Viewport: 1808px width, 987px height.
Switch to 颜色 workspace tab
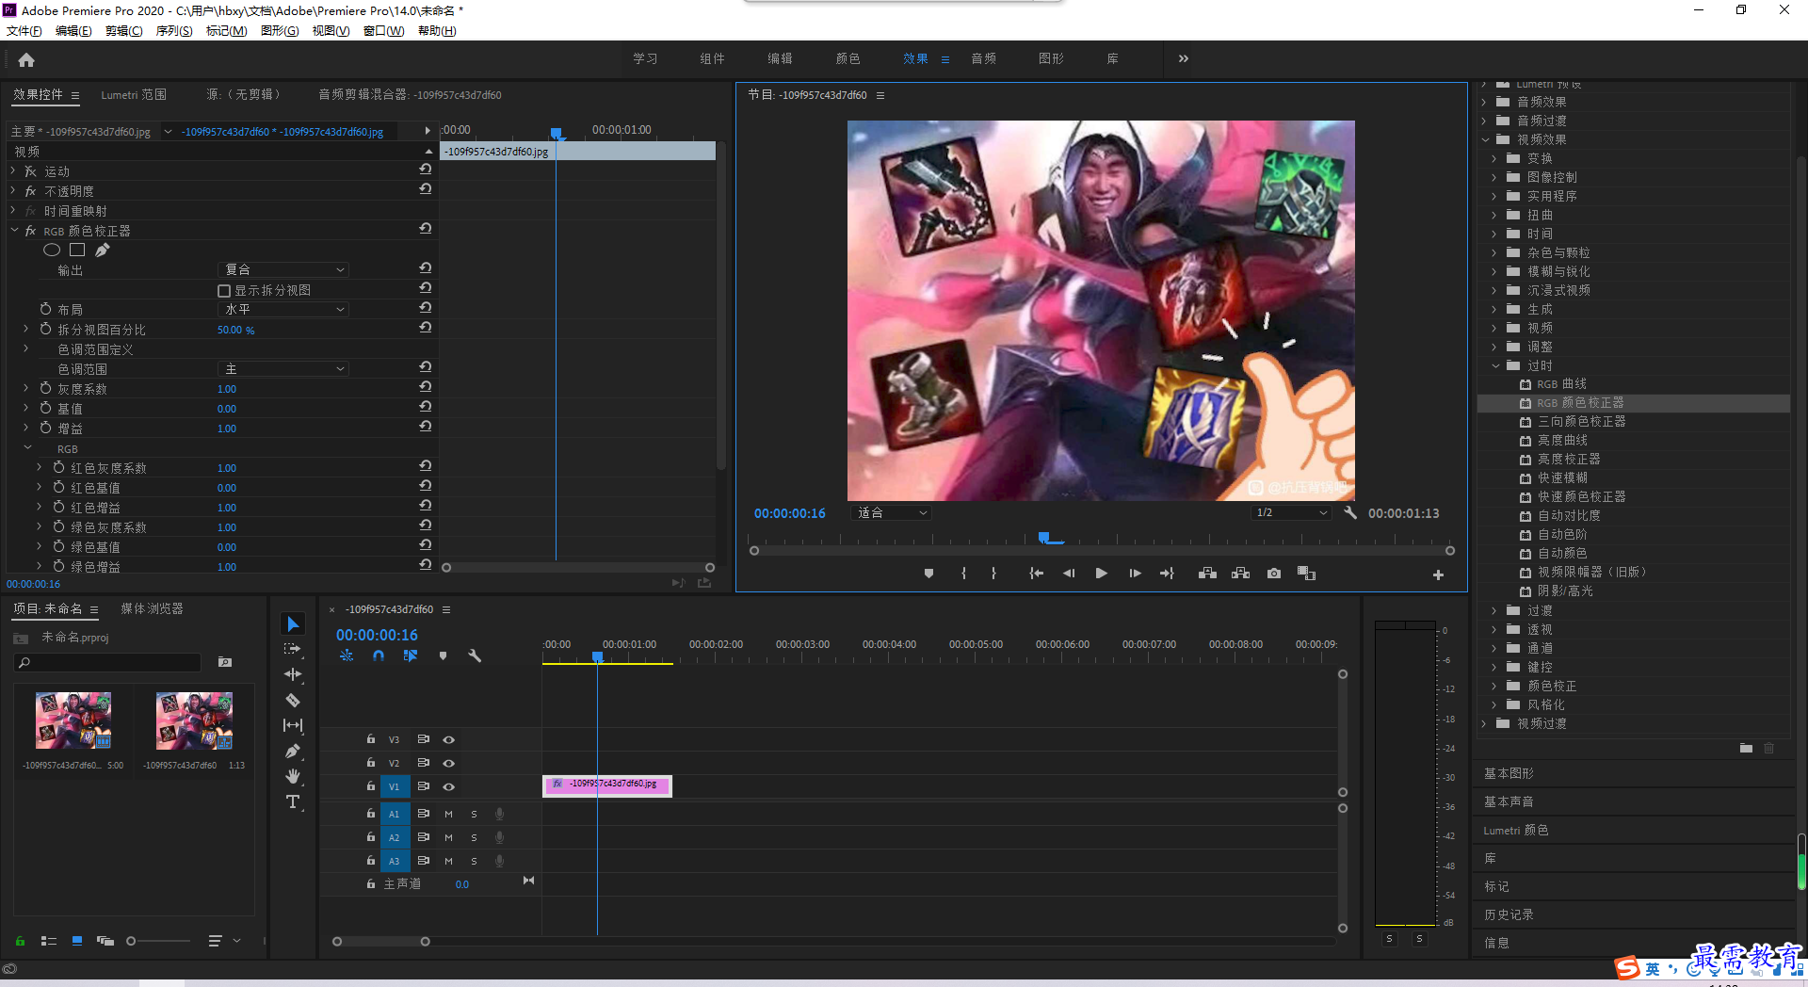pos(847,58)
